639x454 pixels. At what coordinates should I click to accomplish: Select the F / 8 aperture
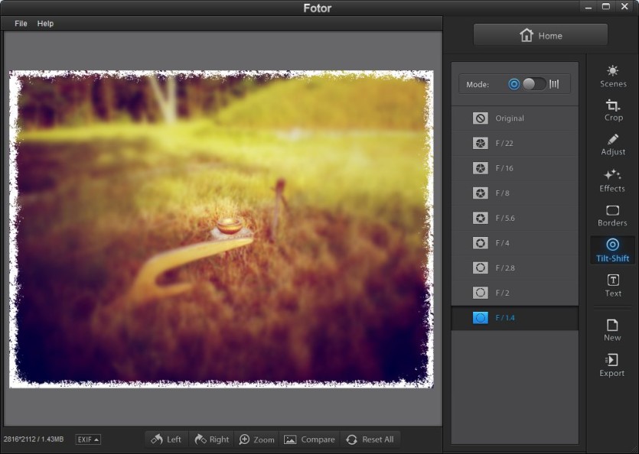pos(515,193)
